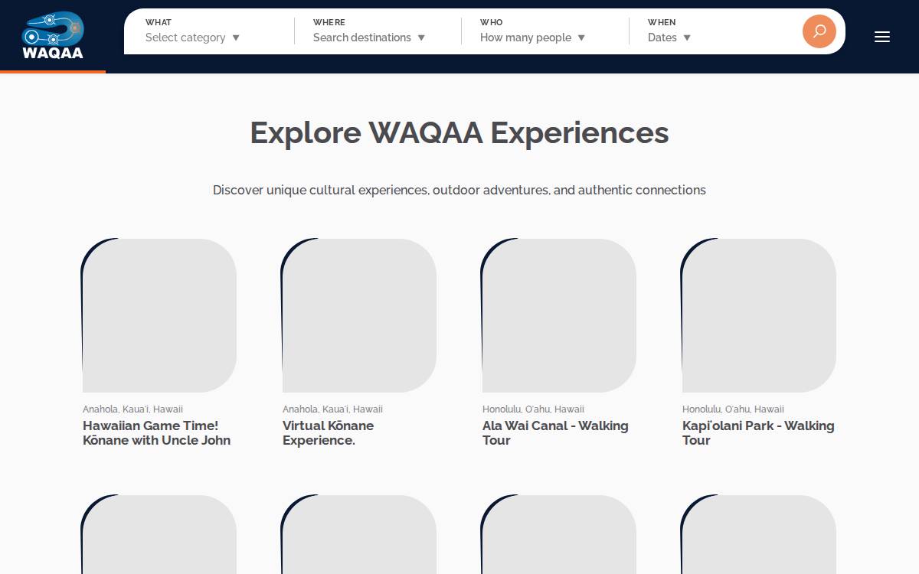Open the How many people dropdown

(532, 38)
